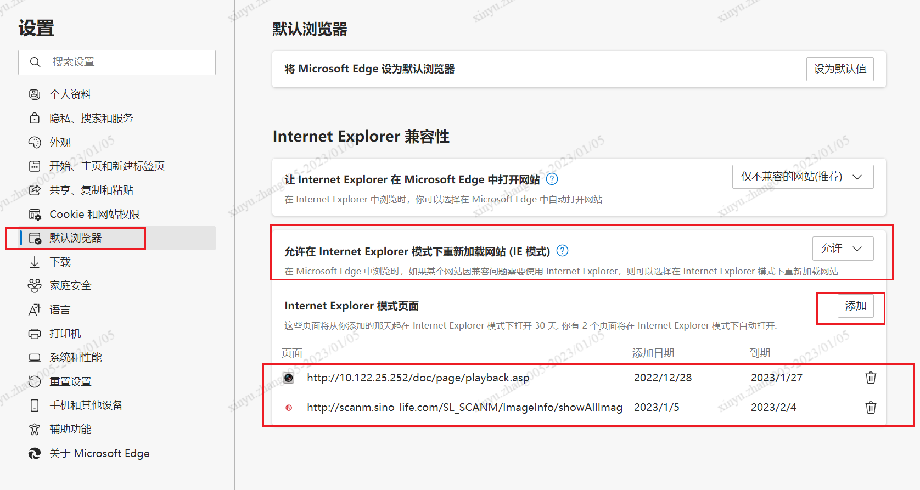Click the 手机和其他设备 phone icon
The height and width of the screenshot is (490, 920).
35,405
